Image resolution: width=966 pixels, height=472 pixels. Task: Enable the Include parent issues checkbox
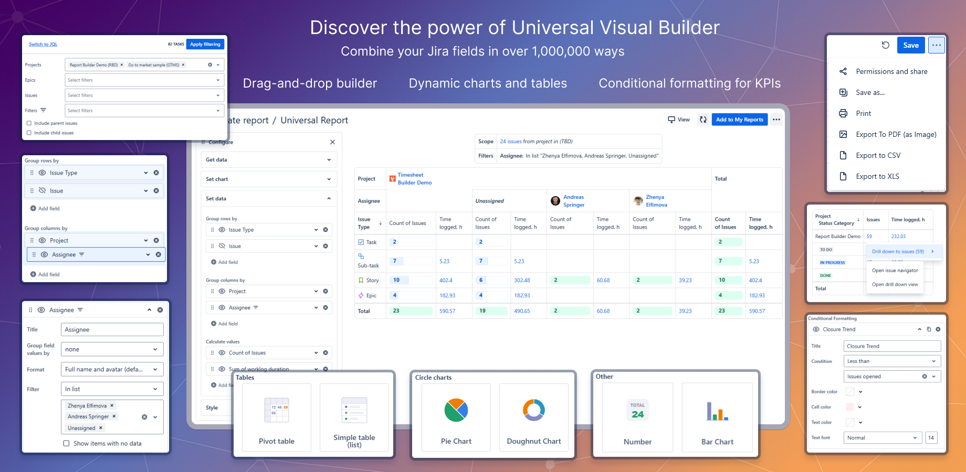click(x=29, y=123)
